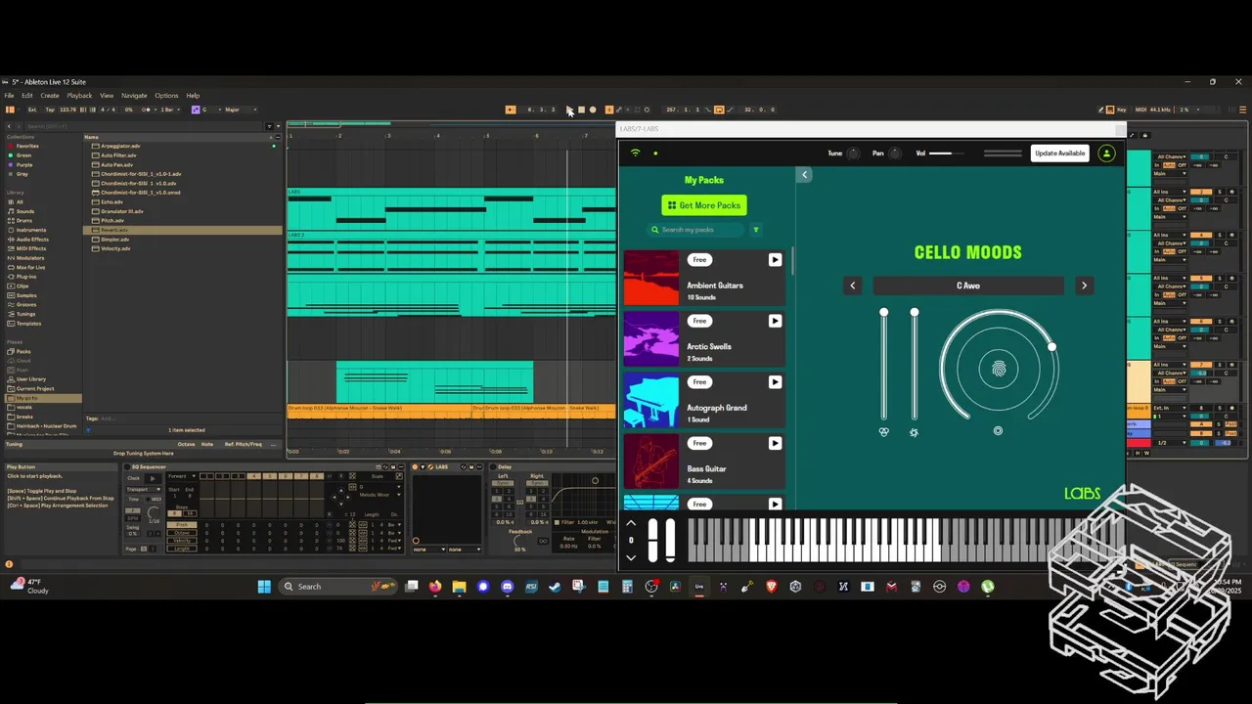Click the Arrangement Record button
Viewport: 1252px width, 704px height.
click(x=593, y=110)
